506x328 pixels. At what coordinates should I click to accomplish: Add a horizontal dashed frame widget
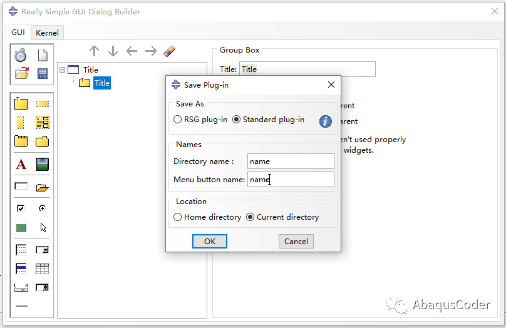pos(43,104)
